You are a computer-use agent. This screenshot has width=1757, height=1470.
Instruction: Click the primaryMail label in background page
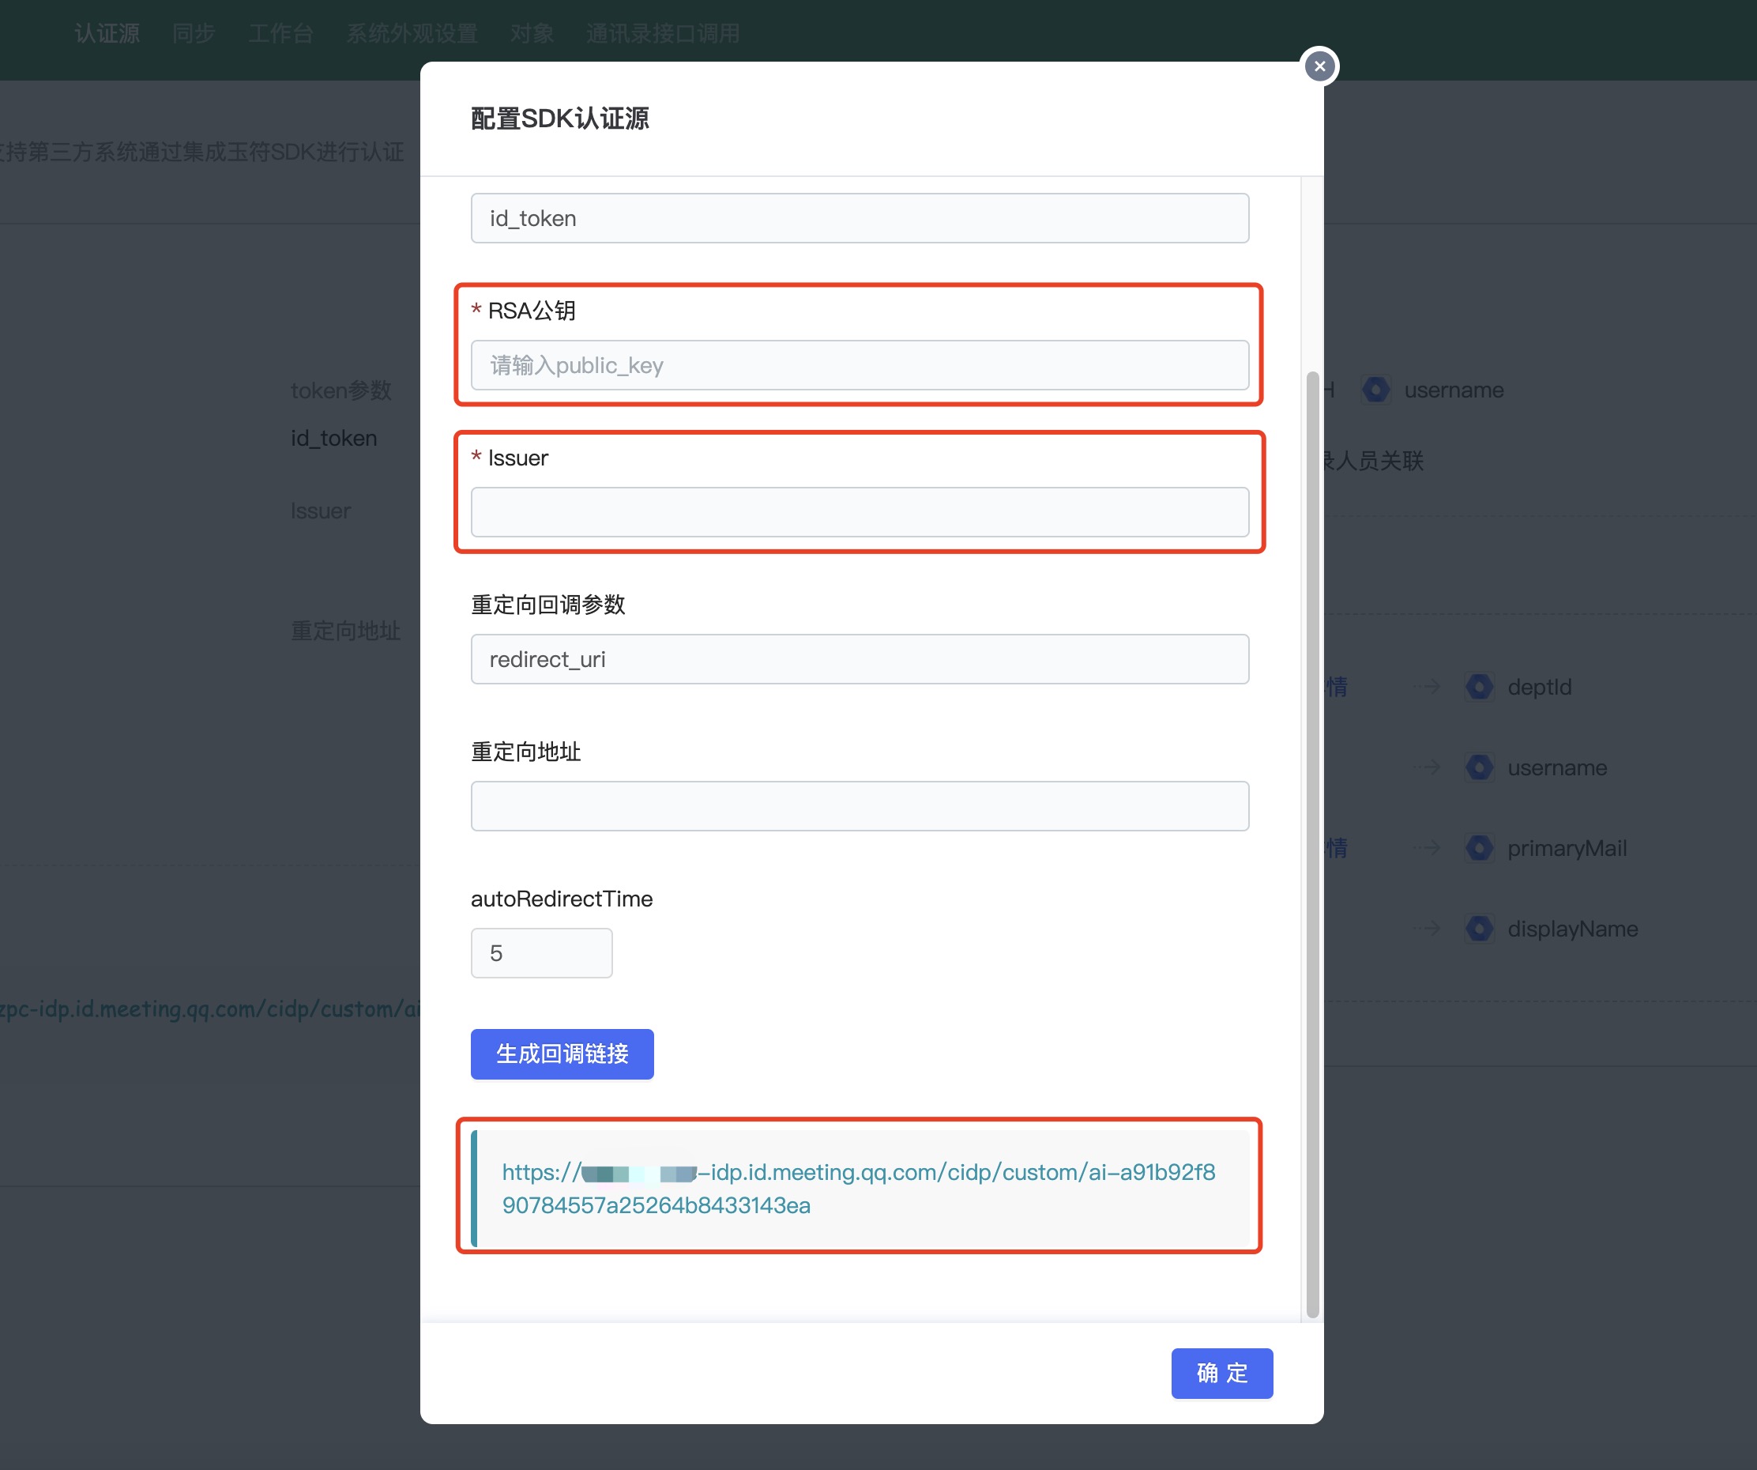coord(1567,848)
